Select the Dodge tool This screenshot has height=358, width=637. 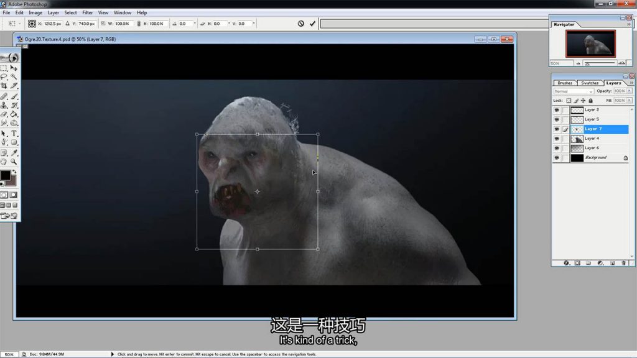point(14,122)
